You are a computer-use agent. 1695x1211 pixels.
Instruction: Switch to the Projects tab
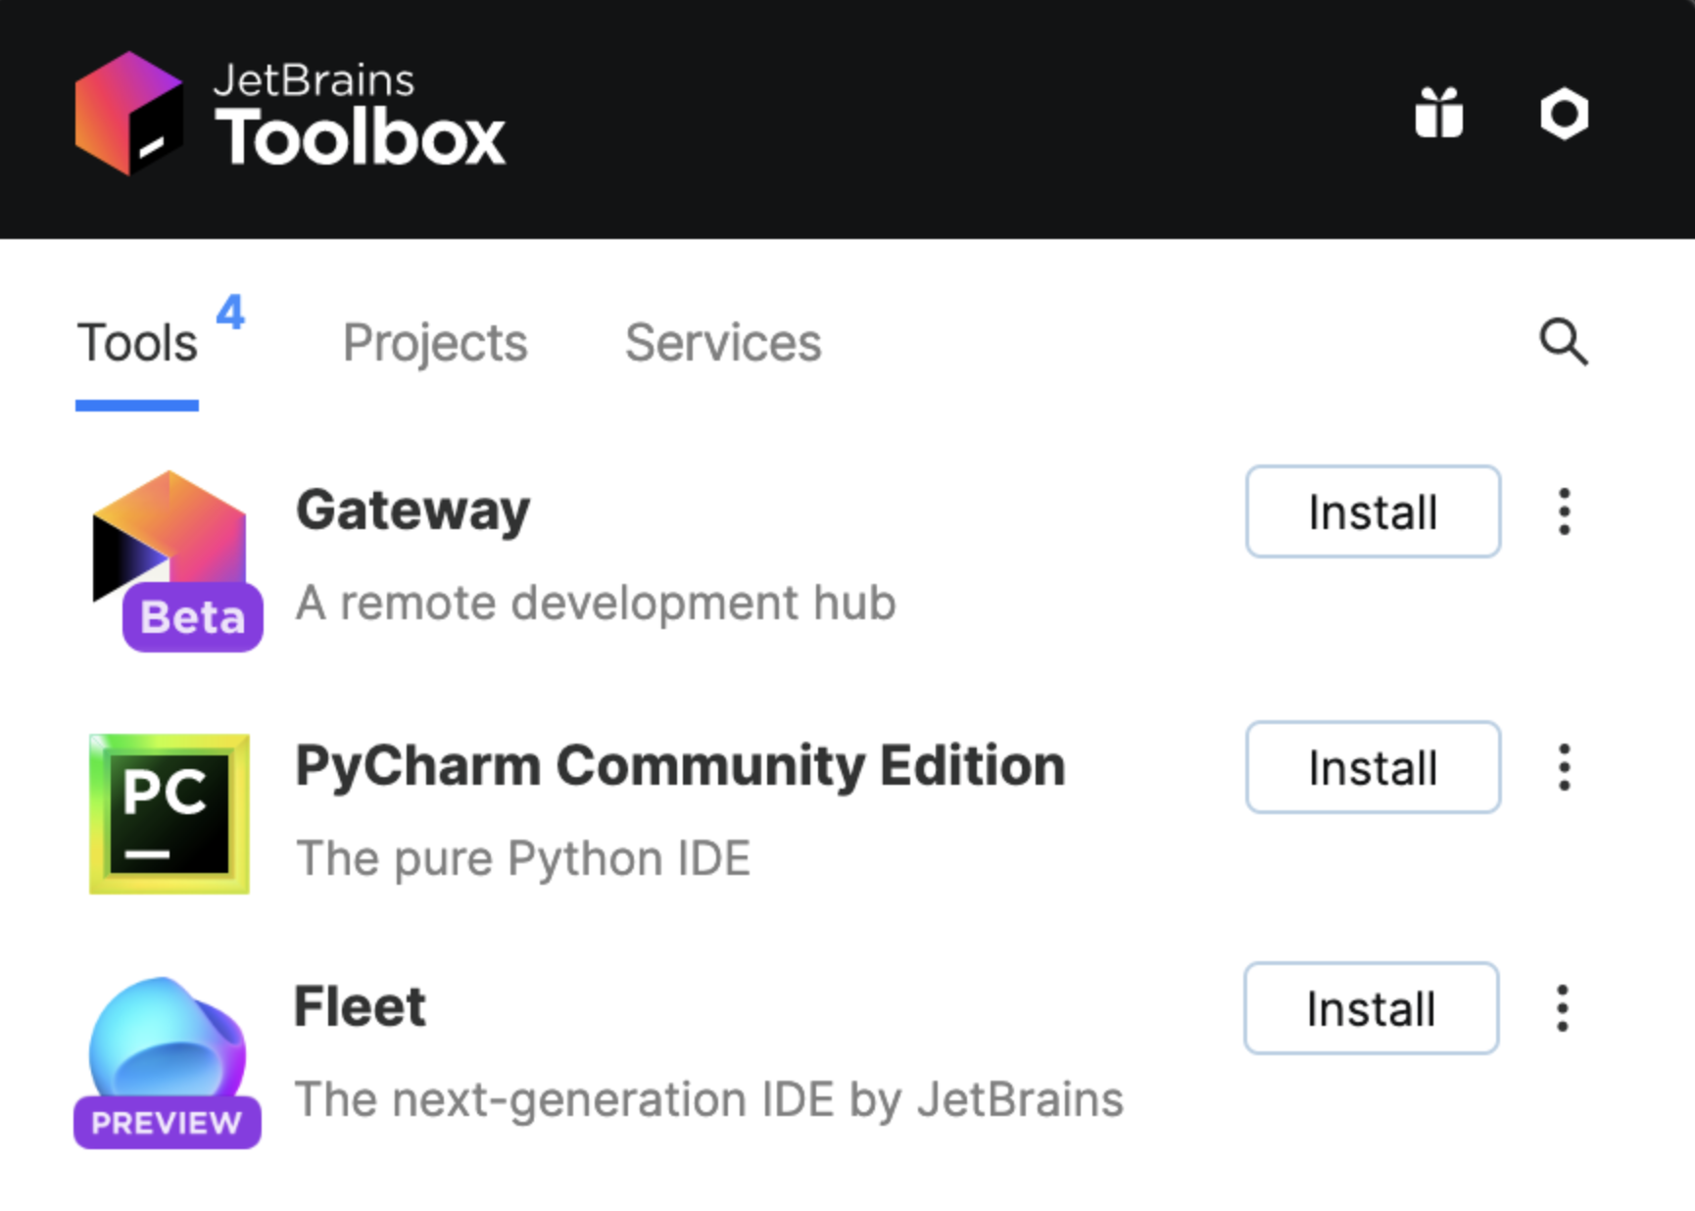pyautogui.click(x=434, y=342)
